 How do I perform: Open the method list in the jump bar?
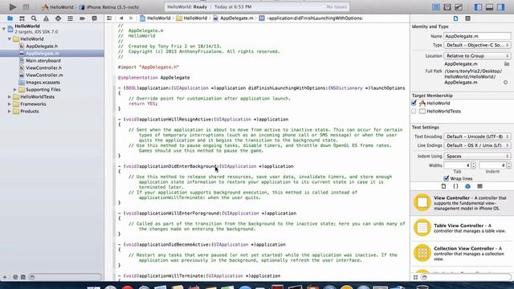311,18
